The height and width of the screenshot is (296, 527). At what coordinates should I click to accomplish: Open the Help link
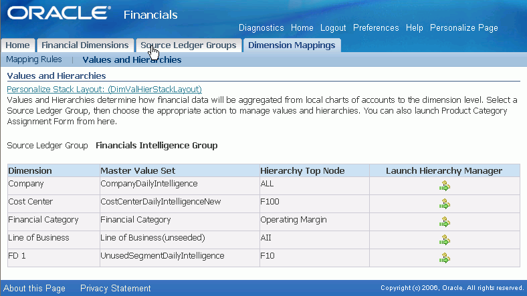[x=414, y=28]
